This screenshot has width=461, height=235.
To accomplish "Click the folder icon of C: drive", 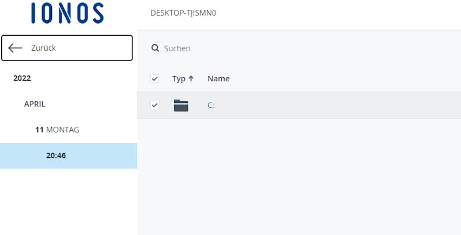I will 181,105.
